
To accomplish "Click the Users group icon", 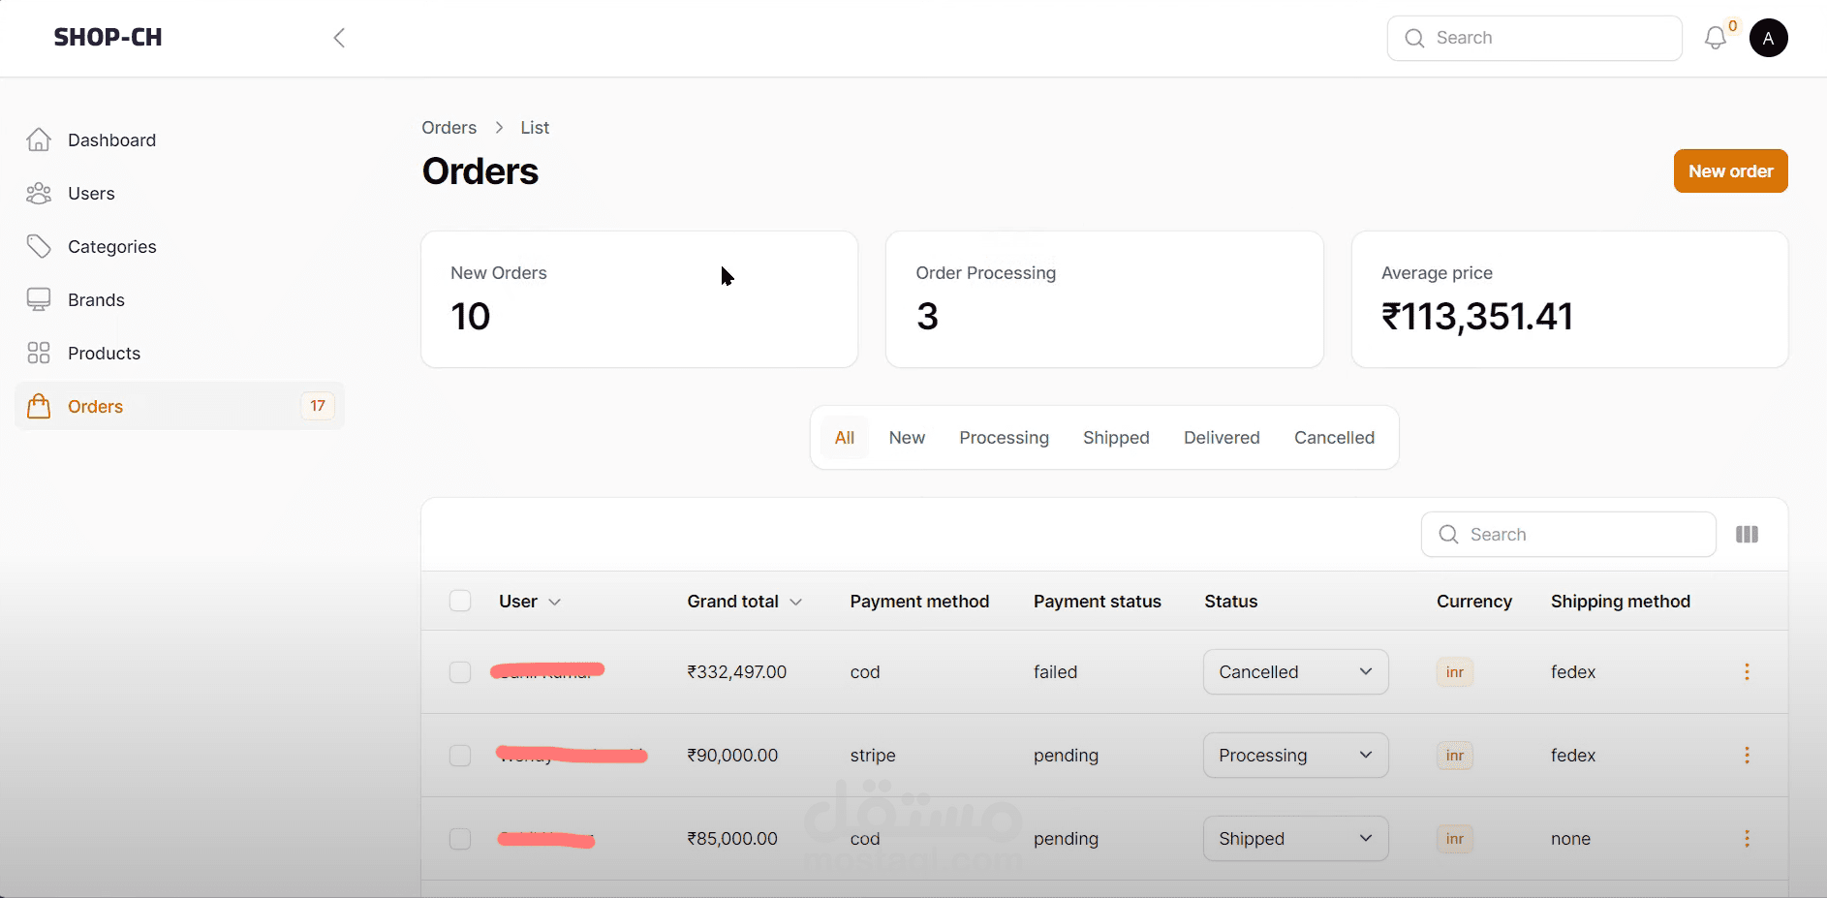I will [x=39, y=194].
